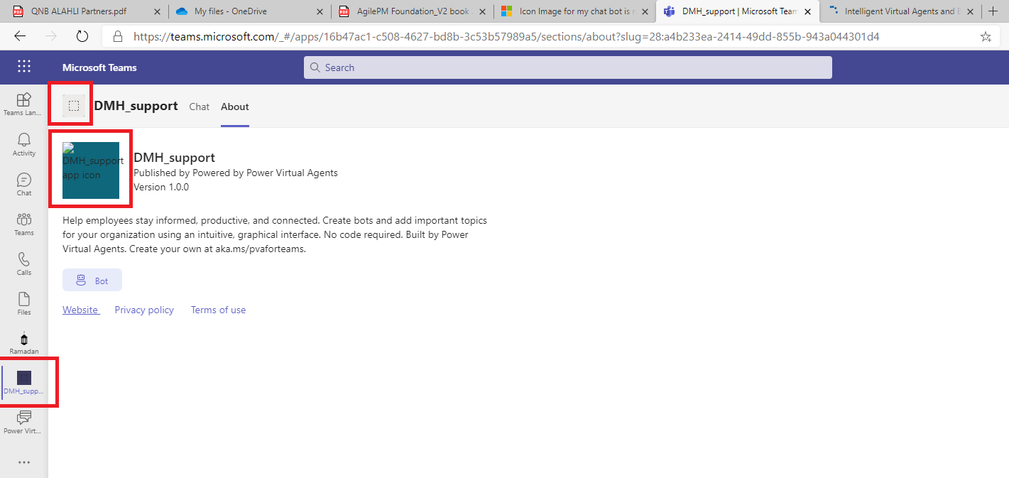Click the large DMH_support app icon image
This screenshot has height=478, width=1009.
point(91,170)
